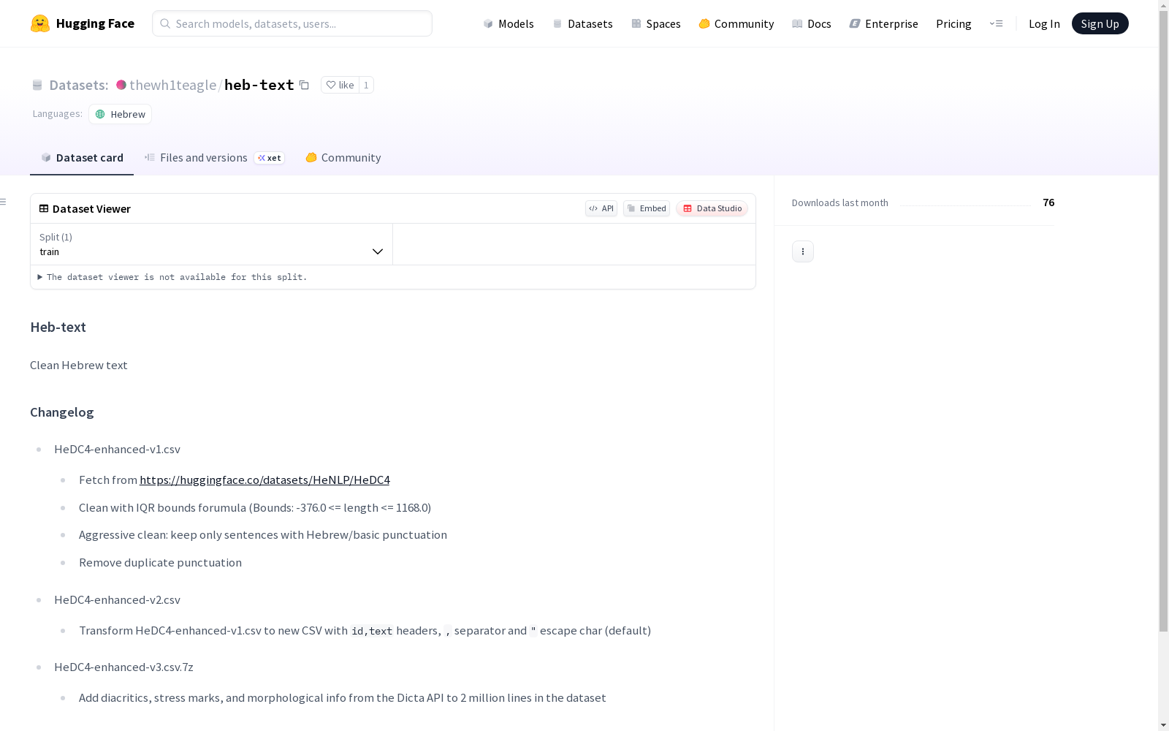
Task: Focus the search models, datasets, users field
Action: pyautogui.click(x=292, y=23)
